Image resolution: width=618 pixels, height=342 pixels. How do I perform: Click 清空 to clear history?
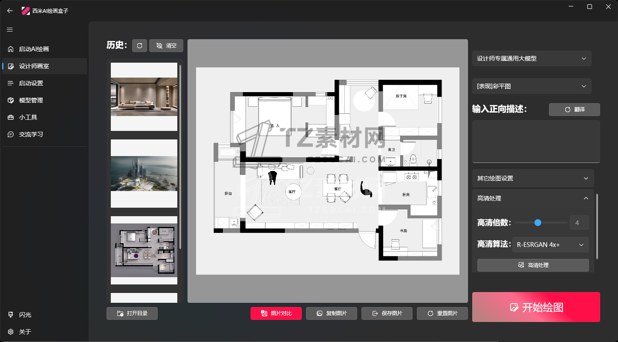(166, 46)
